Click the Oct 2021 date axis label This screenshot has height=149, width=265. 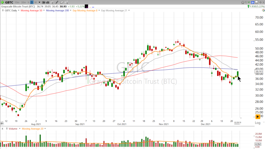(x=122, y=124)
